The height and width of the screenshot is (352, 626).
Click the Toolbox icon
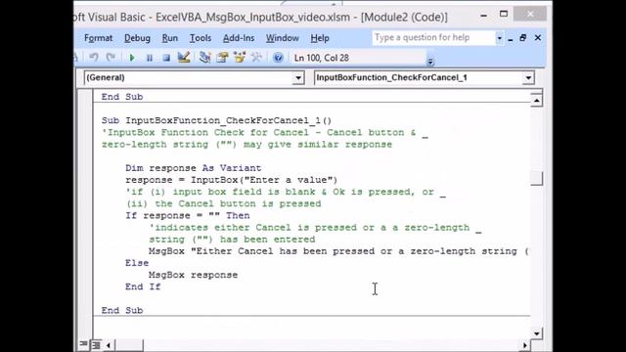point(256,58)
